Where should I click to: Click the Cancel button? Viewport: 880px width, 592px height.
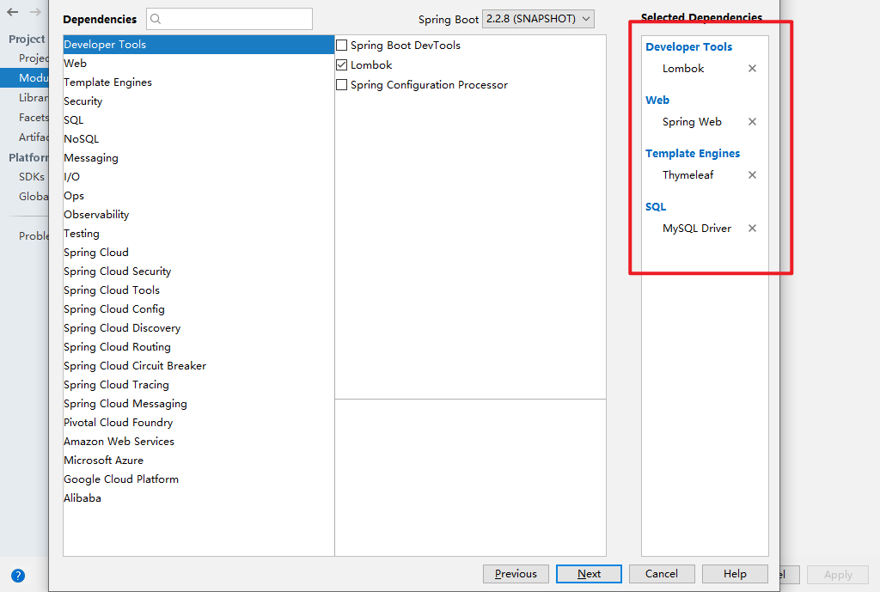pos(662,574)
